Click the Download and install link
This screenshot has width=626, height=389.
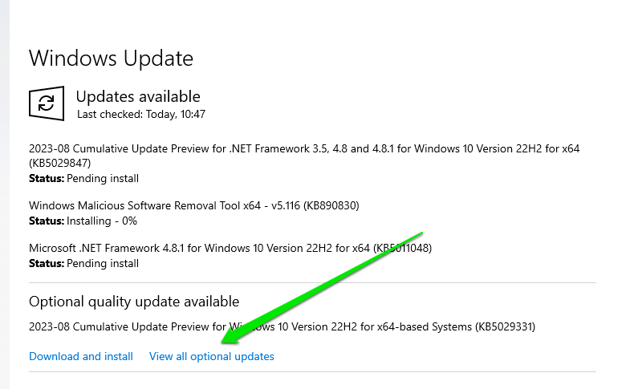[x=81, y=356]
